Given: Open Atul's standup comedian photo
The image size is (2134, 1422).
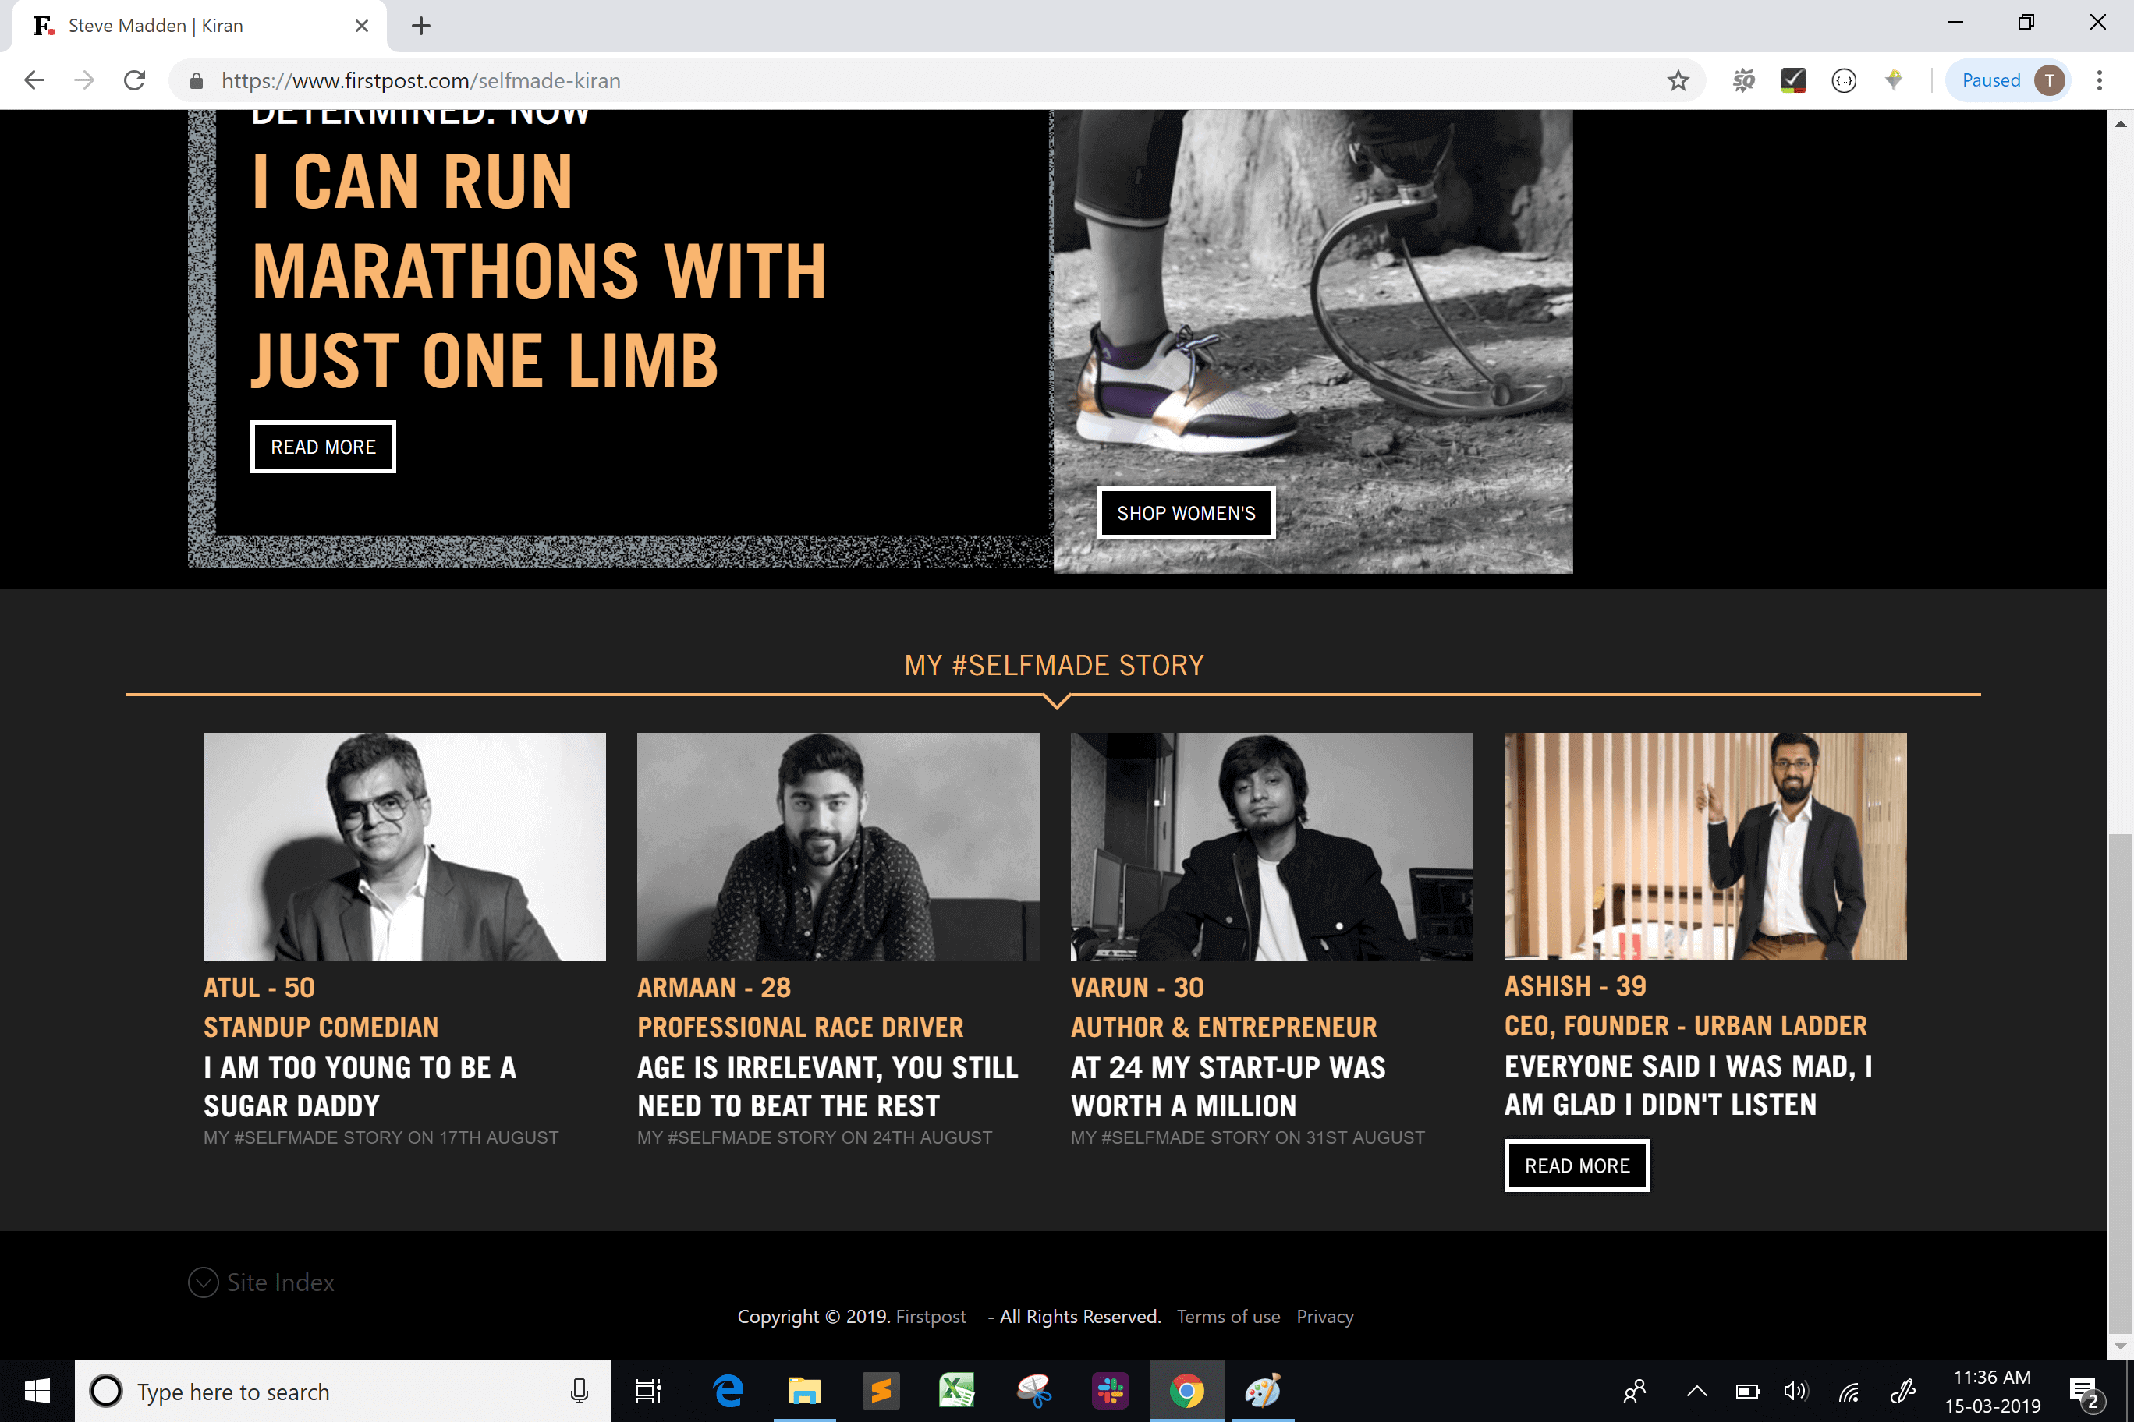Looking at the screenshot, I should [x=405, y=847].
